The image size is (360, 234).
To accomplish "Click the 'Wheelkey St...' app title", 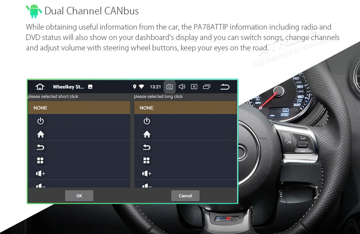I will click(x=68, y=87).
